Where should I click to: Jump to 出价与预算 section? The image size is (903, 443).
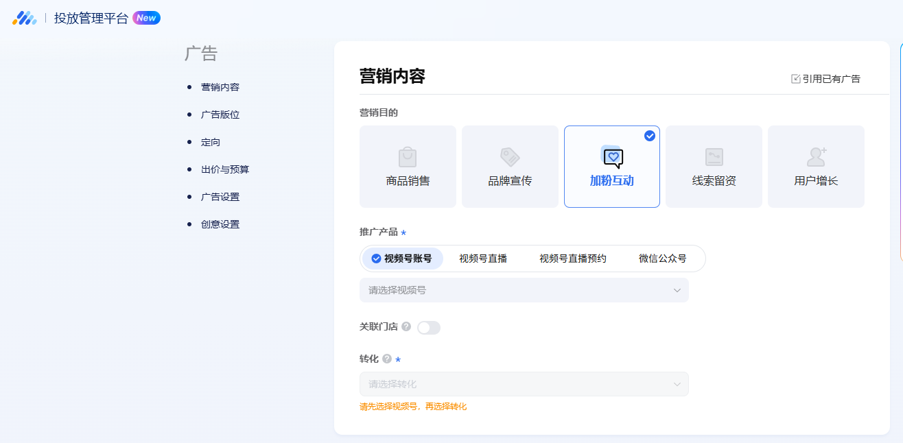pos(225,169)
